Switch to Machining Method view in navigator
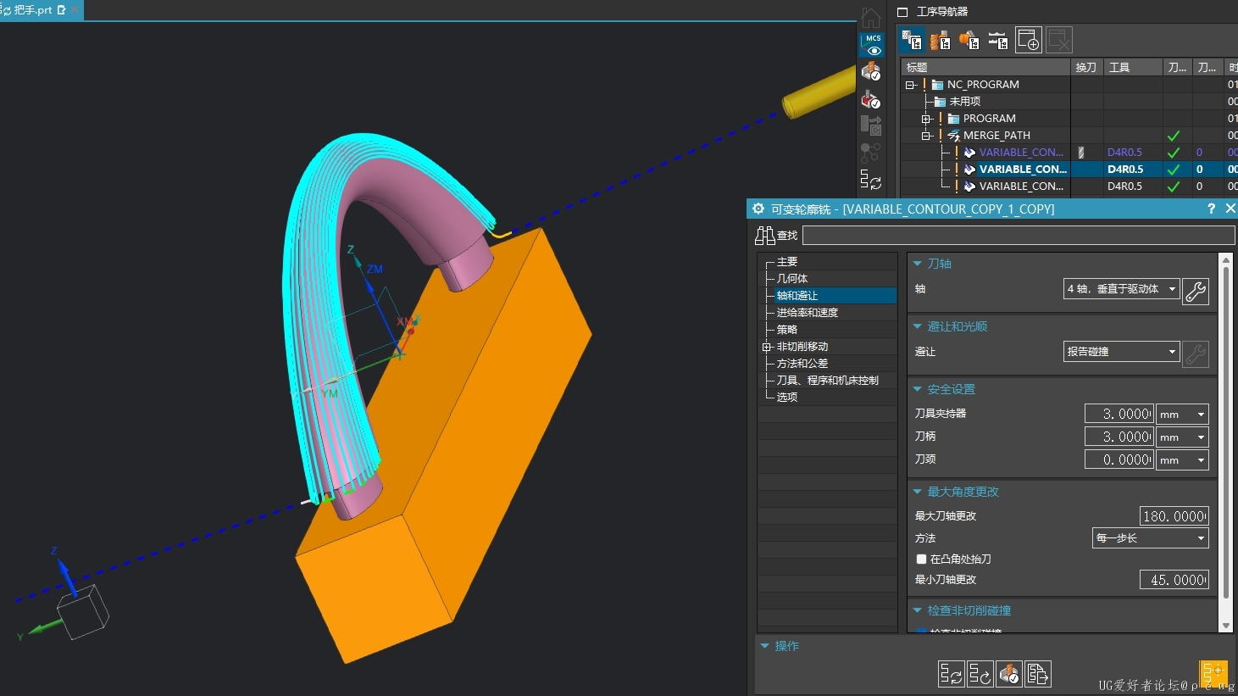This screenshot has height=696, width=1238. click(998, 40)
